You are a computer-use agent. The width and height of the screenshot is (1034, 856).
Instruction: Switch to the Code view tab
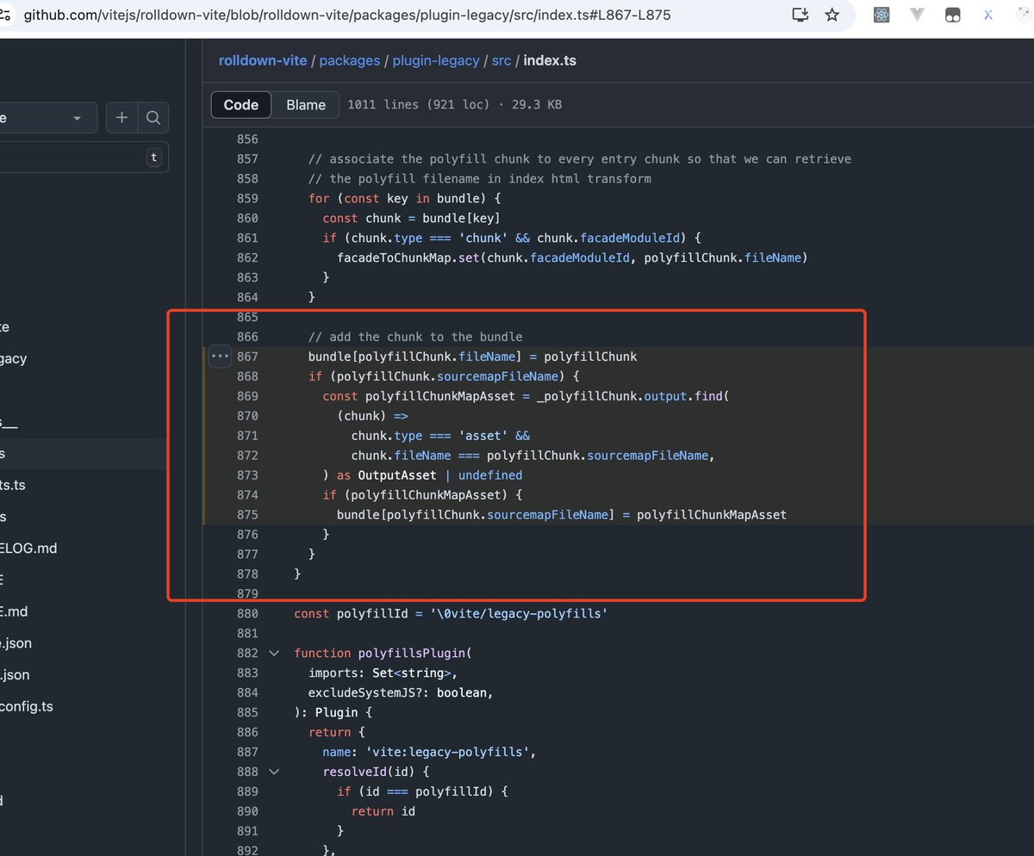241,105
